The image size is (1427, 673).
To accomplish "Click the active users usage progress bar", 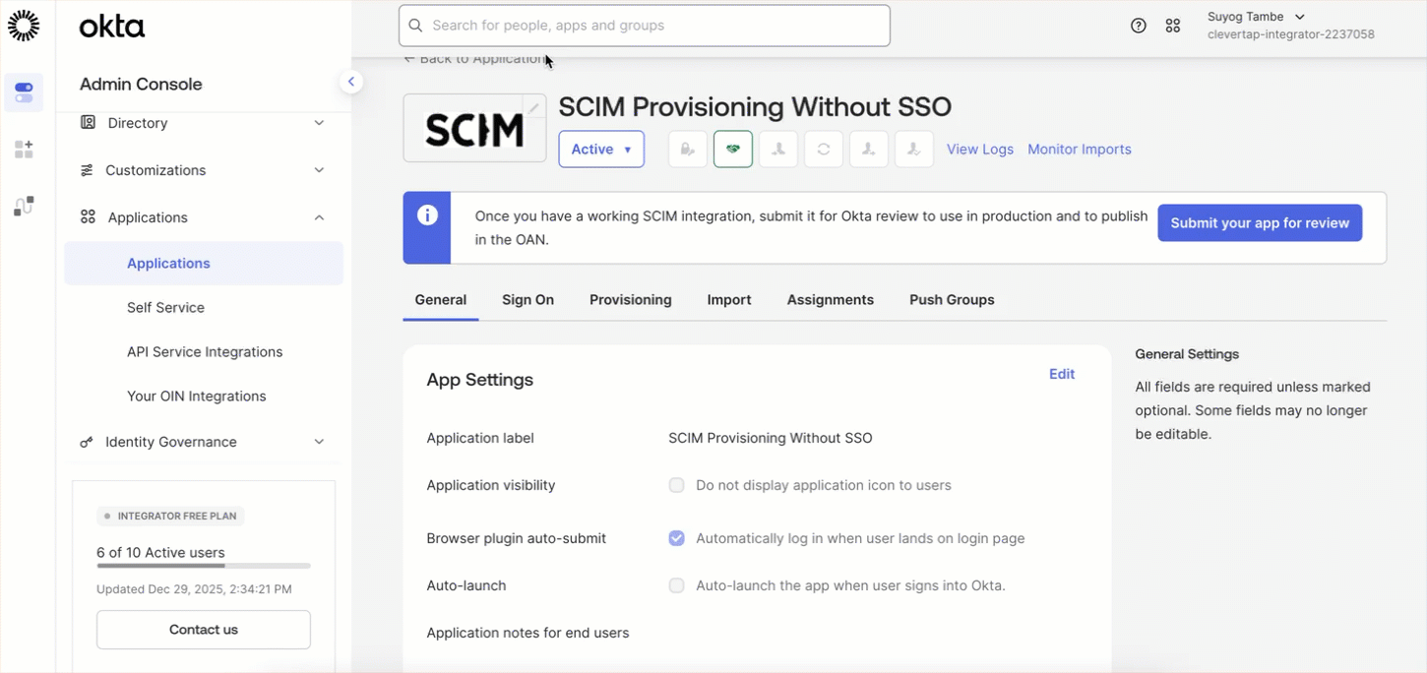I will click(203, 566).
